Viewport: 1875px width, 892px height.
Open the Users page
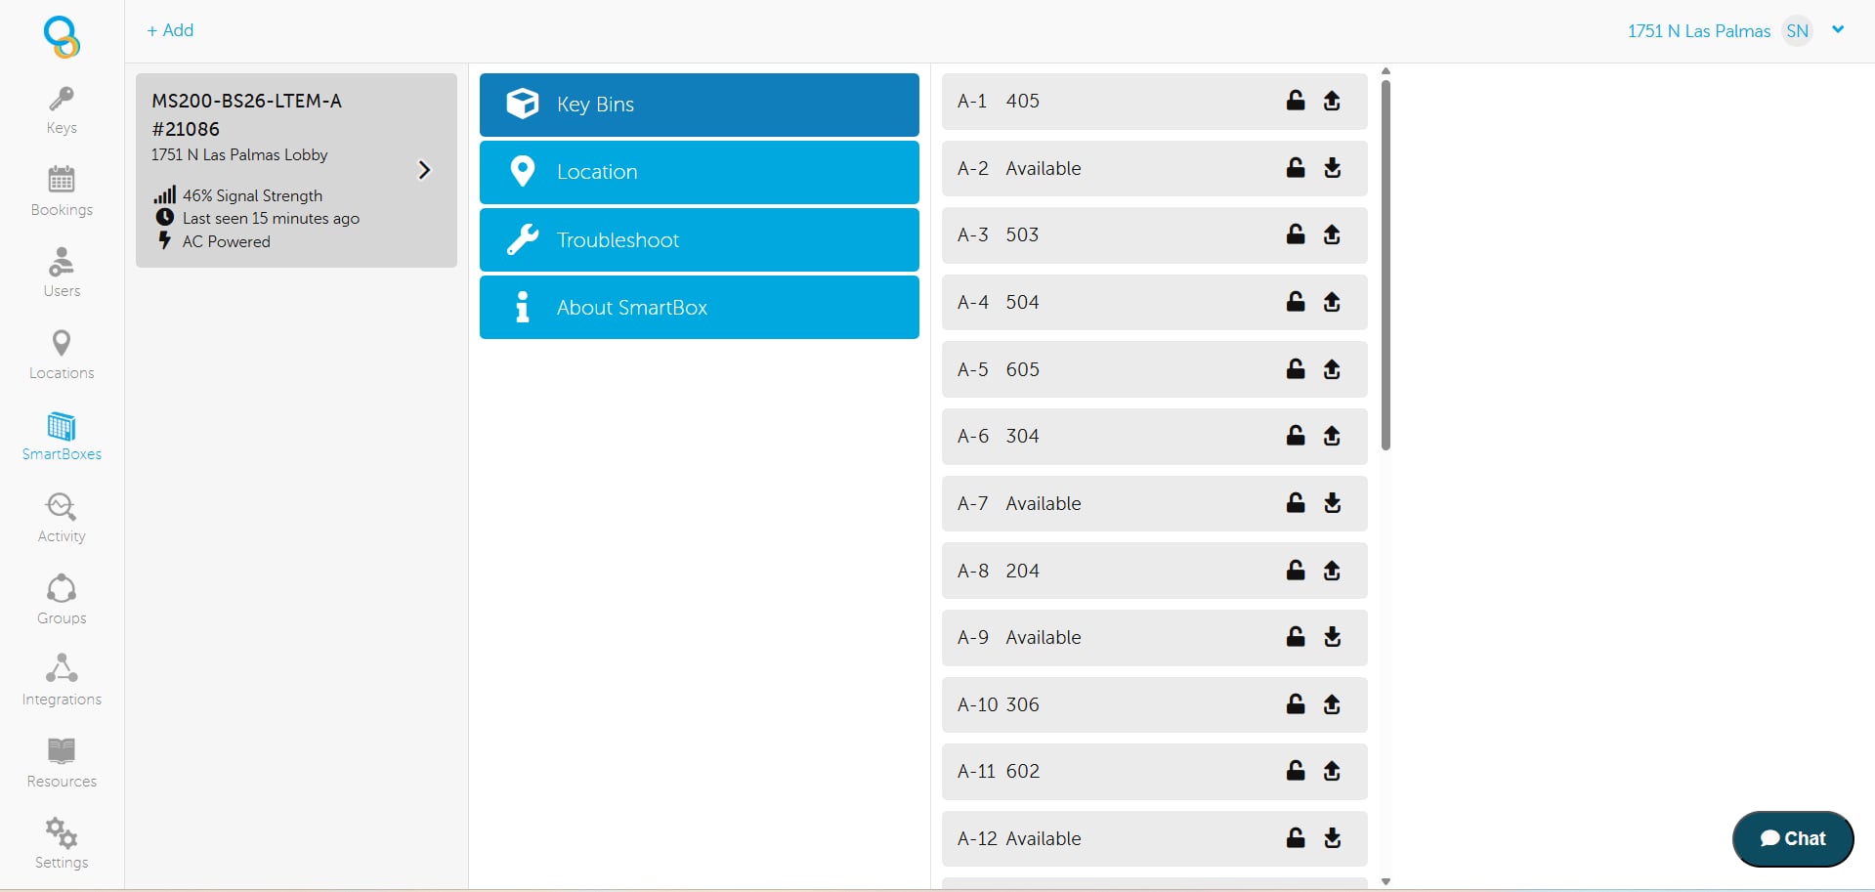62,273
